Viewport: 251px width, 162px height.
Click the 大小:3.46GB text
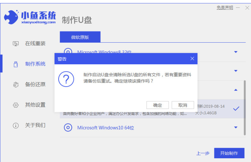coord(206,113)
